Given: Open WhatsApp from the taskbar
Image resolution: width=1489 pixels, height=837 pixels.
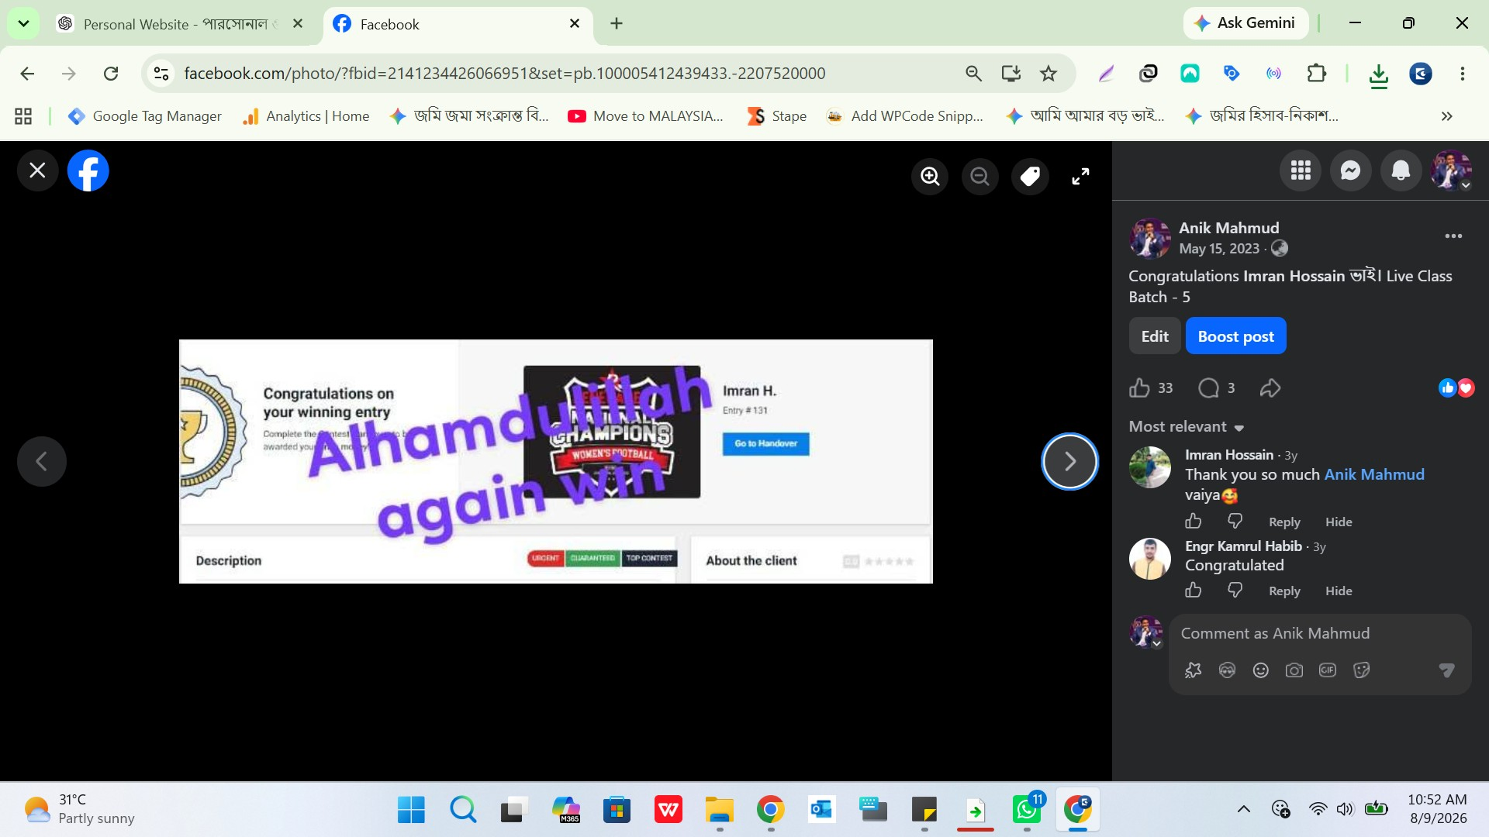Looking at the screenshot, I should click(1027, 810).
